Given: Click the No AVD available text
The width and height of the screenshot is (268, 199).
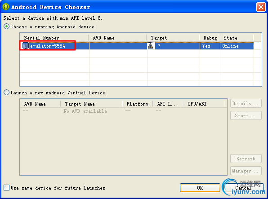Looking at the screenshot, I should point(85,111).
